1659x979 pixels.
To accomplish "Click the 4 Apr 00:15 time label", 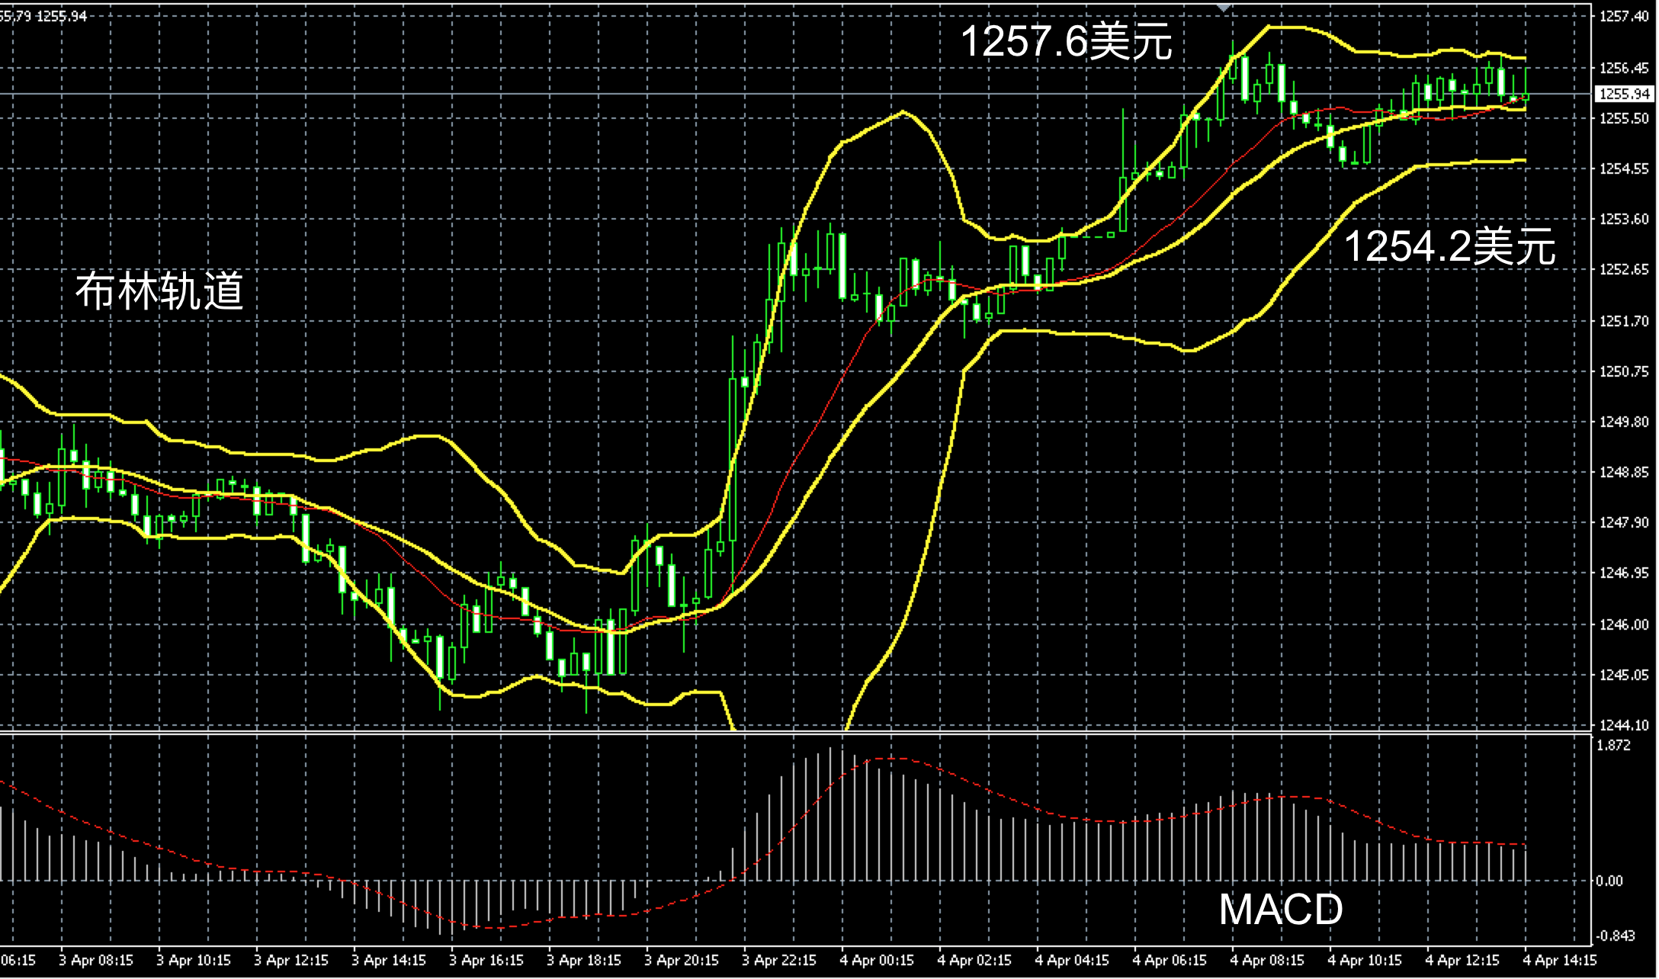I will pyautogui.click(x=876, y=960).
